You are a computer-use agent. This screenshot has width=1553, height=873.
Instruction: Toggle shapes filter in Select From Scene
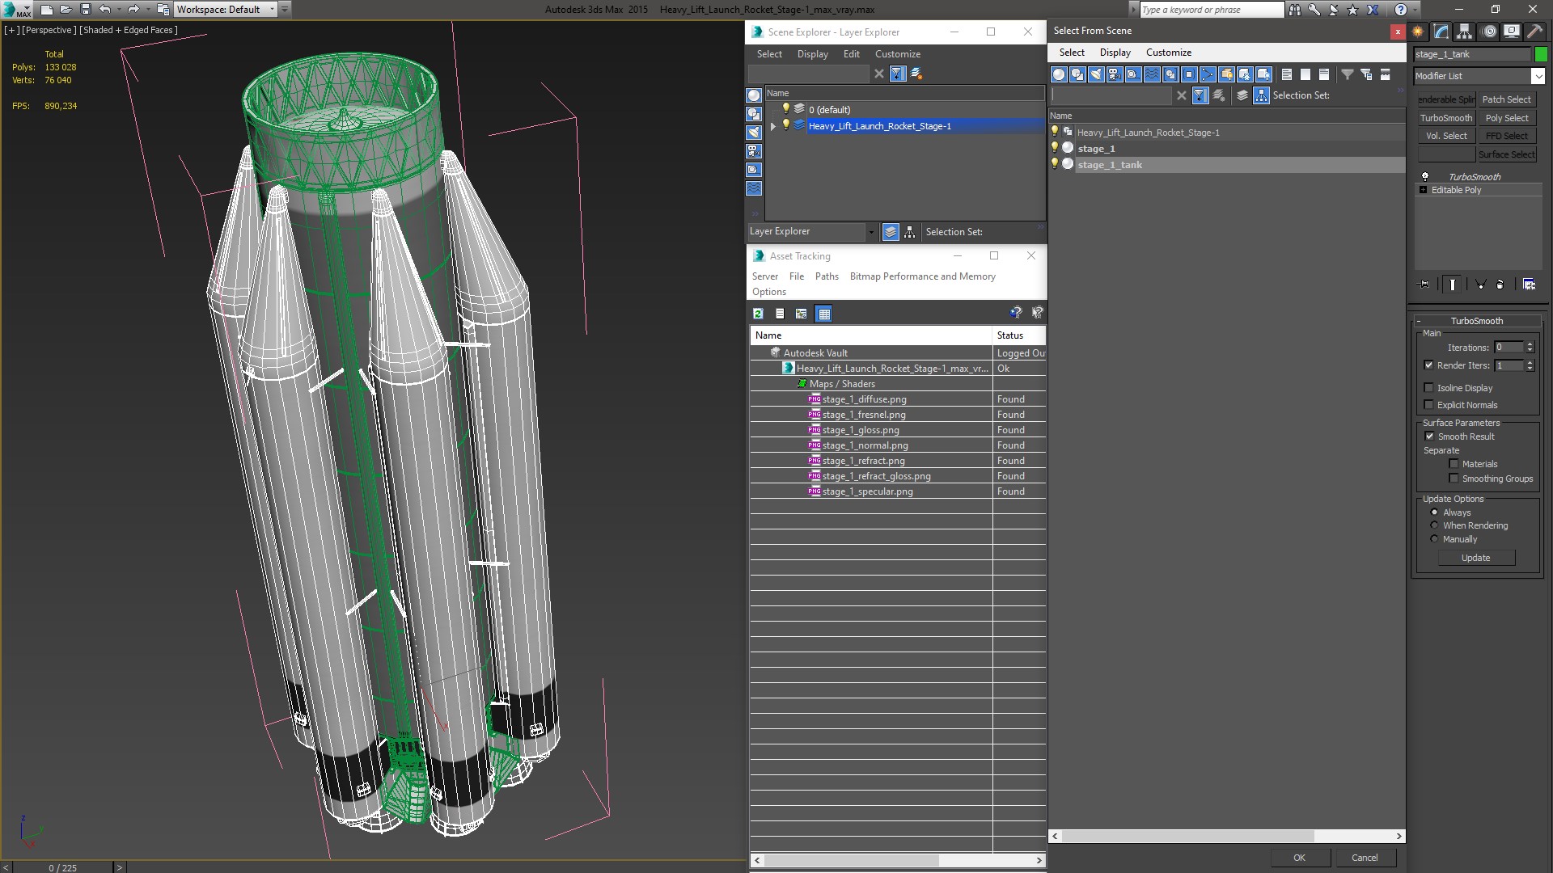click(1077, 74)
